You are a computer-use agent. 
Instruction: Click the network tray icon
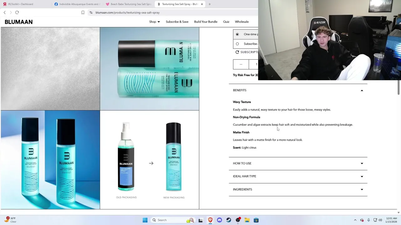[x=375, y=220]
